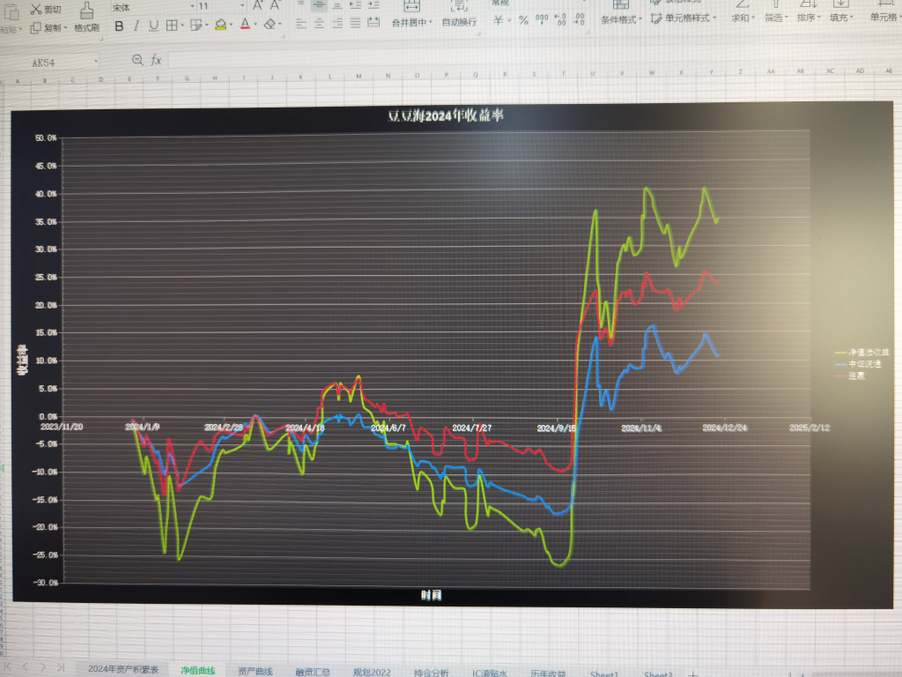Click the percent style icon
Image resolution: width=902 pixels, height=677 pixels.
[523, 20]
